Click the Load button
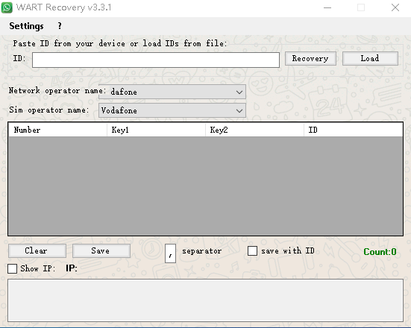 pos(370,58)
